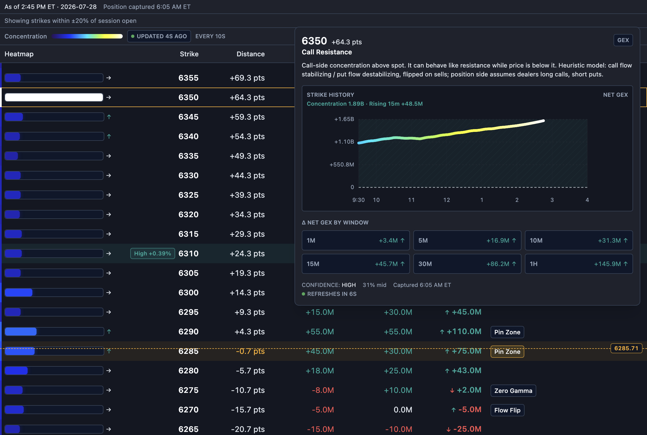Click the Strike column header
Image resolution: width=647 pixels, height=435 pixels.
click(x=189, y=54)
